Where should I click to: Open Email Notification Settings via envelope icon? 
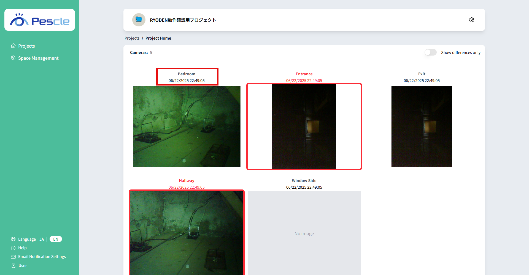coord(13,257)
